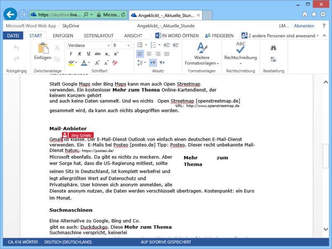
Task: Click the Undo arrow in Rückgängig group
Action: 17,48
